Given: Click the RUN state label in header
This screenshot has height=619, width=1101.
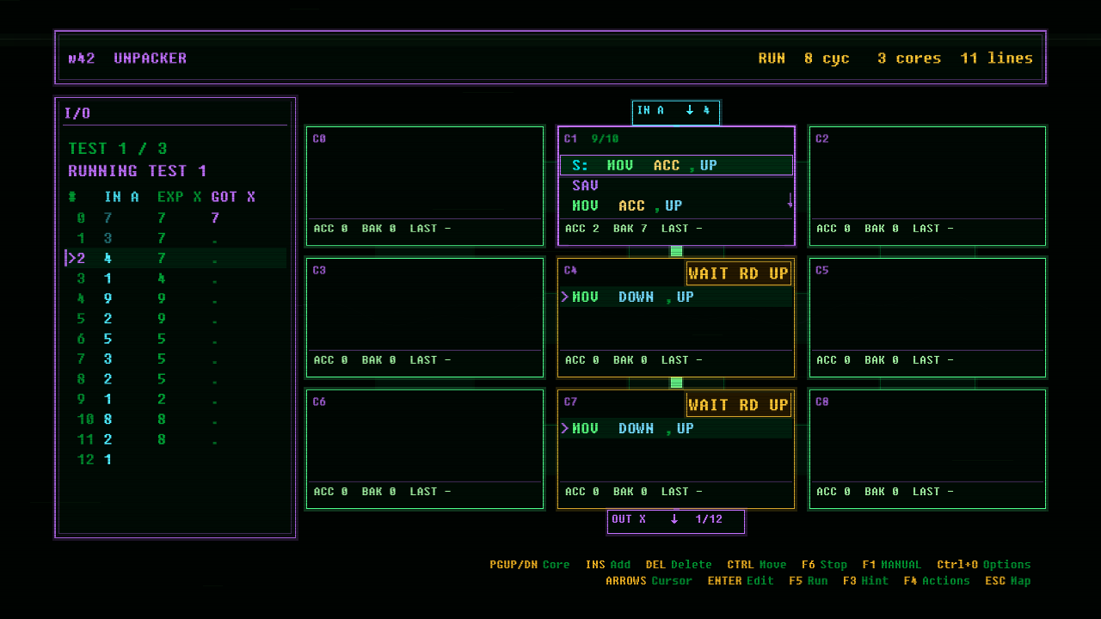Looking at the screenshot, I should (772, 58).
